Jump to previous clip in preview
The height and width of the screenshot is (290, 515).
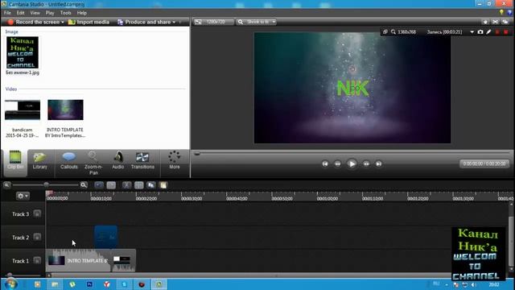click(x=325, y=164)
